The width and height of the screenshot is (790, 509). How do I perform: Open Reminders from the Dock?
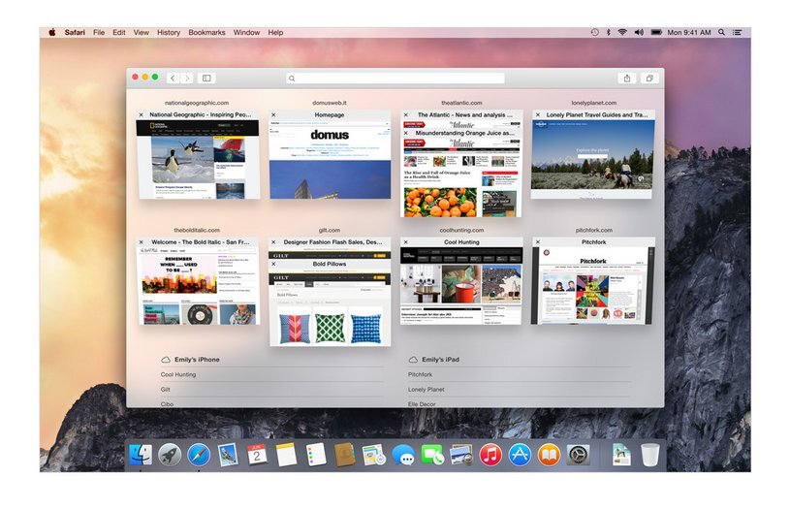click(315, 455)
